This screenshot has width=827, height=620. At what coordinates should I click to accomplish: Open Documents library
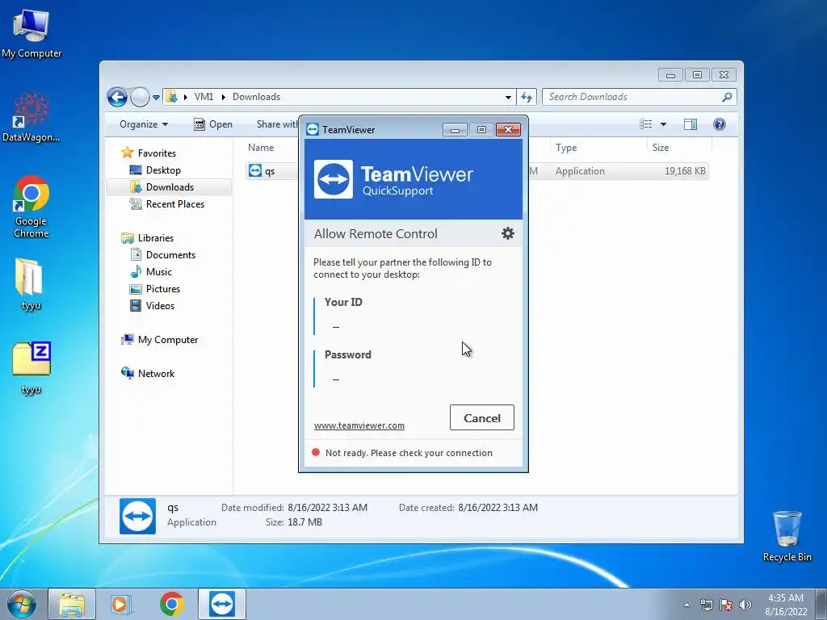coord(170,254)
